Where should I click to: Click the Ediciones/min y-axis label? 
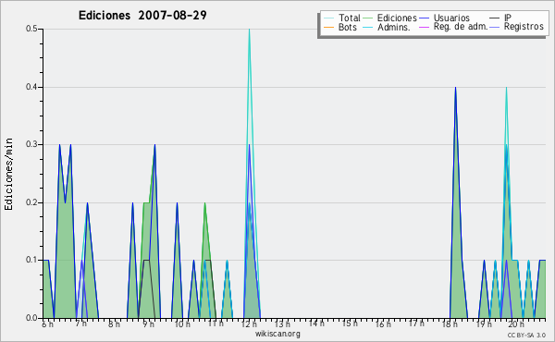click(x=8, y=174)
